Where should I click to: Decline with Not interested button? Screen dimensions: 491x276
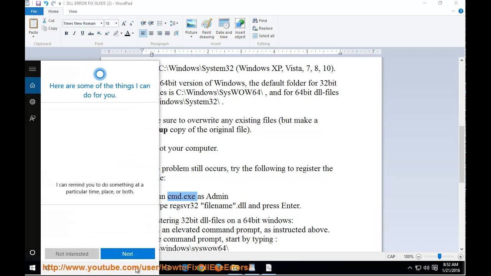click(72, 254)
